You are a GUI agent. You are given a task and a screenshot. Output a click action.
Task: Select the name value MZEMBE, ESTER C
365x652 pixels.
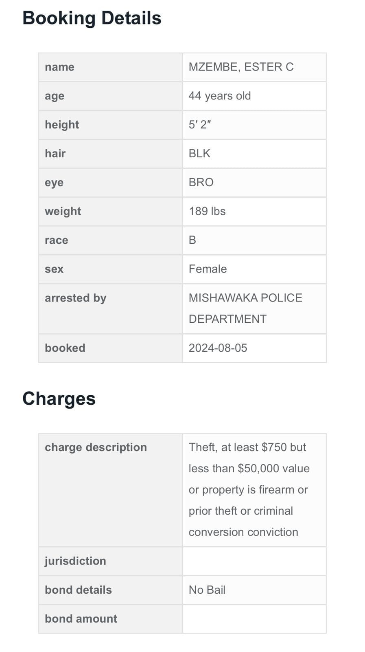pyautogui.click(x=241, y=67)
